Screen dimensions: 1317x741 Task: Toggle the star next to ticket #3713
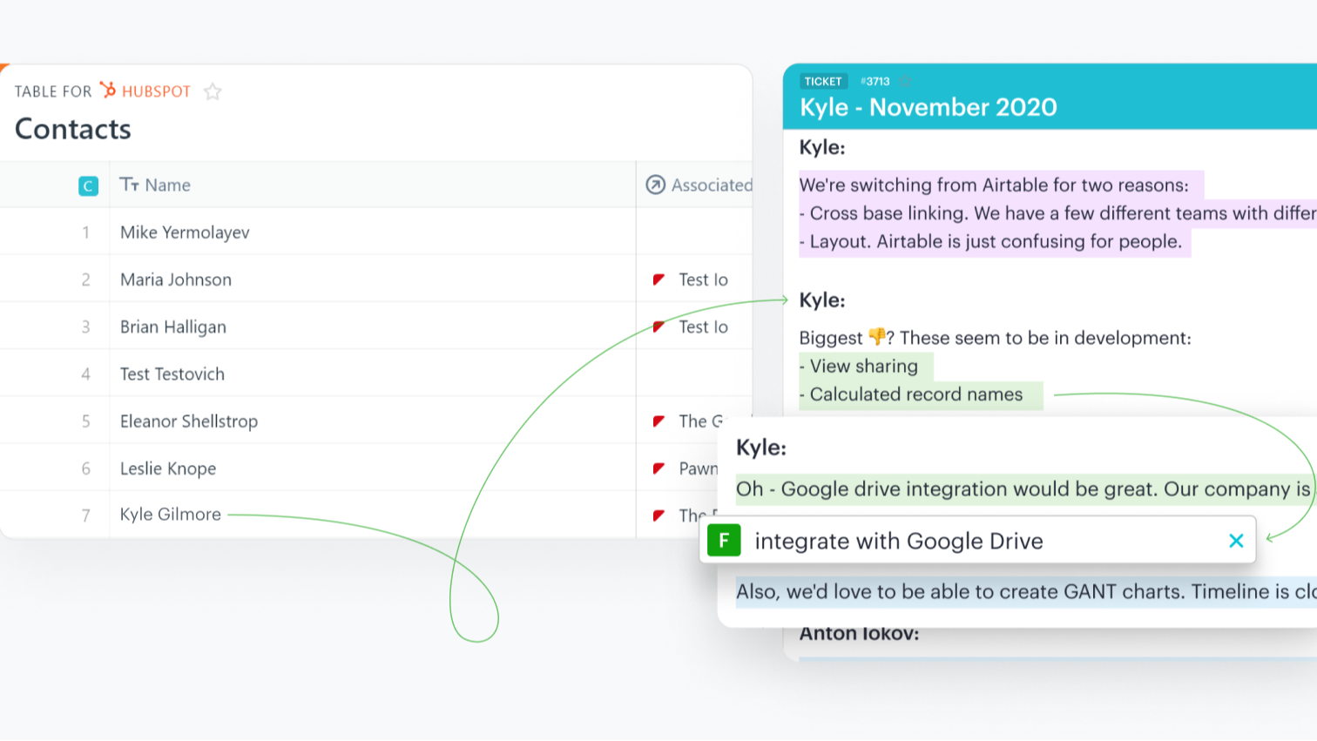(x=906, y=81)
